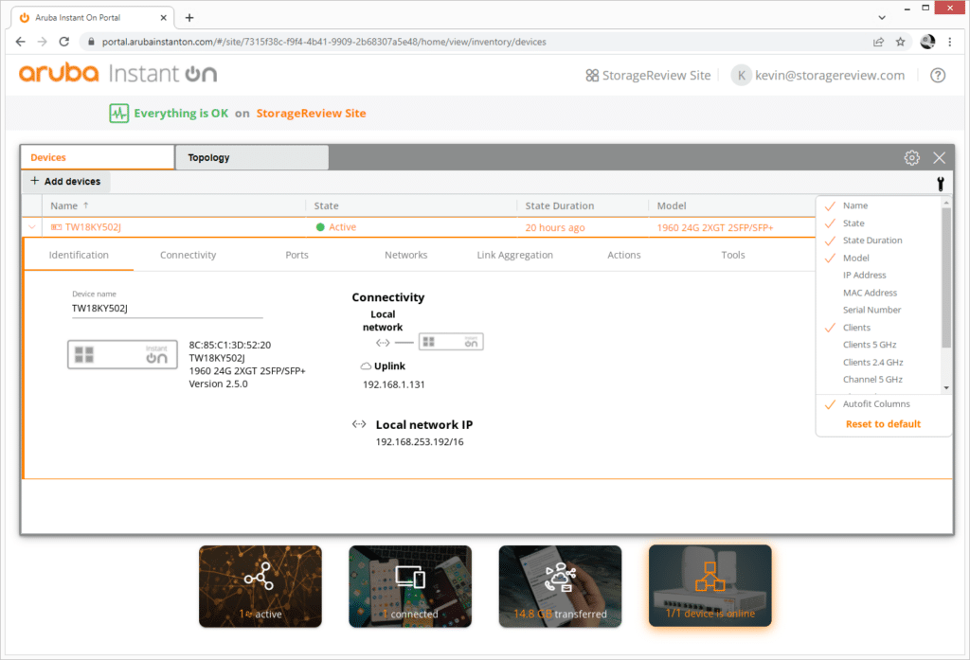Switch to the Topology tab
This screenshot has width=970, height=660.
[x=252, y=158]
